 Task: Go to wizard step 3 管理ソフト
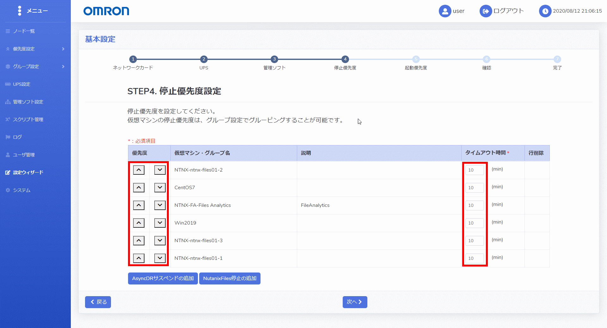point(274,59)
